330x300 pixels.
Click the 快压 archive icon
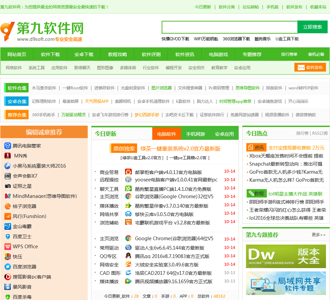pyautogui.click(x=8, y=256)
